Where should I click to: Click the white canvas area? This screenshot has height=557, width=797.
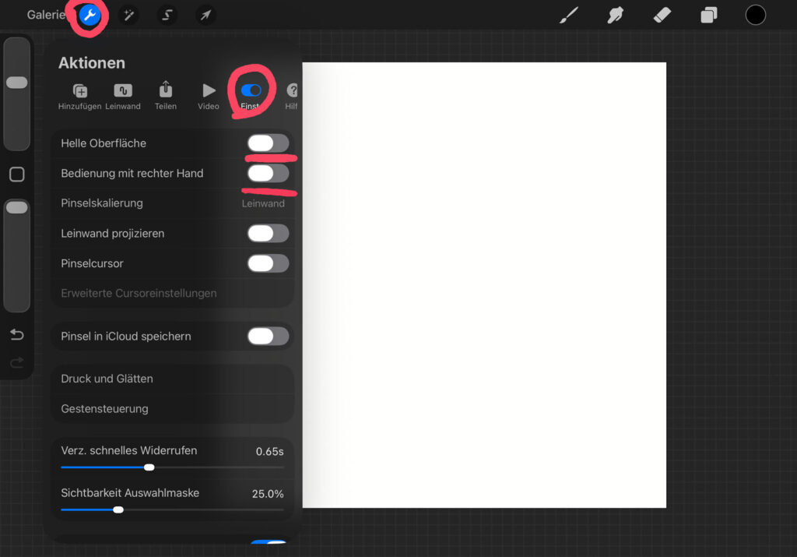(x=484, y=285)
